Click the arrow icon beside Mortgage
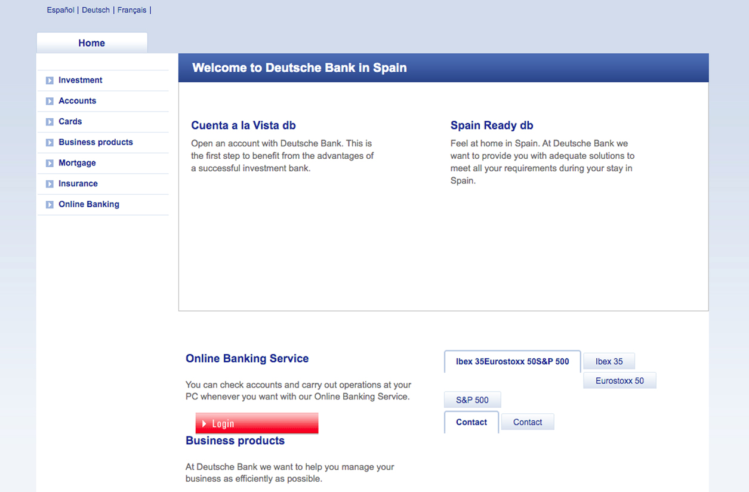Image resolution: width=749 pixels, height=492 pixels. coord(50,164)
